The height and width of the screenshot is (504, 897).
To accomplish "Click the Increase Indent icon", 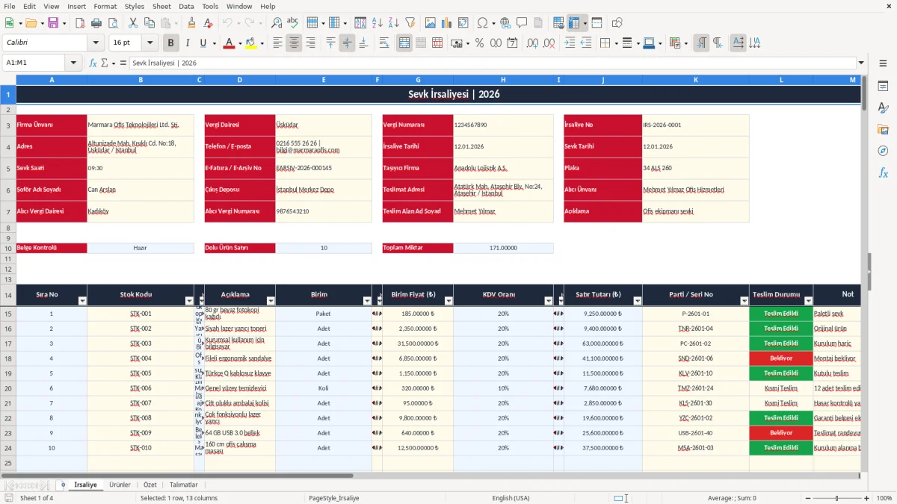I will [x=570, y=43].
